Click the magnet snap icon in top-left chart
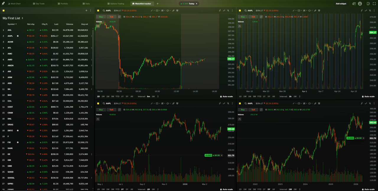The height and width of the screenshot is (191, 378). click(x=177, y=10)
